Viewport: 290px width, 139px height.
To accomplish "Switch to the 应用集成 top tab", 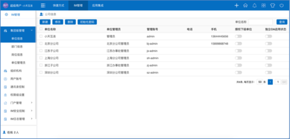I will click(x=98, y=5).
